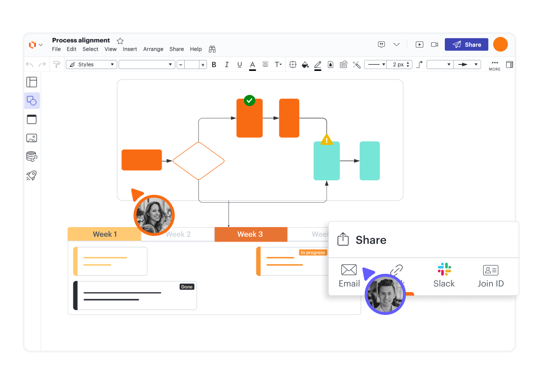
Task: Open the comments speech bubble icon
Action: (x=381, y=45)
